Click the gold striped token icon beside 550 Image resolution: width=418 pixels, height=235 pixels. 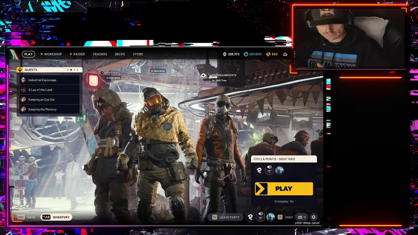[x=268, y=54]
